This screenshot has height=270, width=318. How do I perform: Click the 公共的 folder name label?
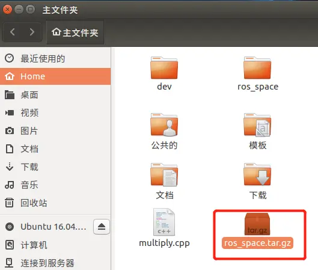pyautogui.click(x=164, y=146)
